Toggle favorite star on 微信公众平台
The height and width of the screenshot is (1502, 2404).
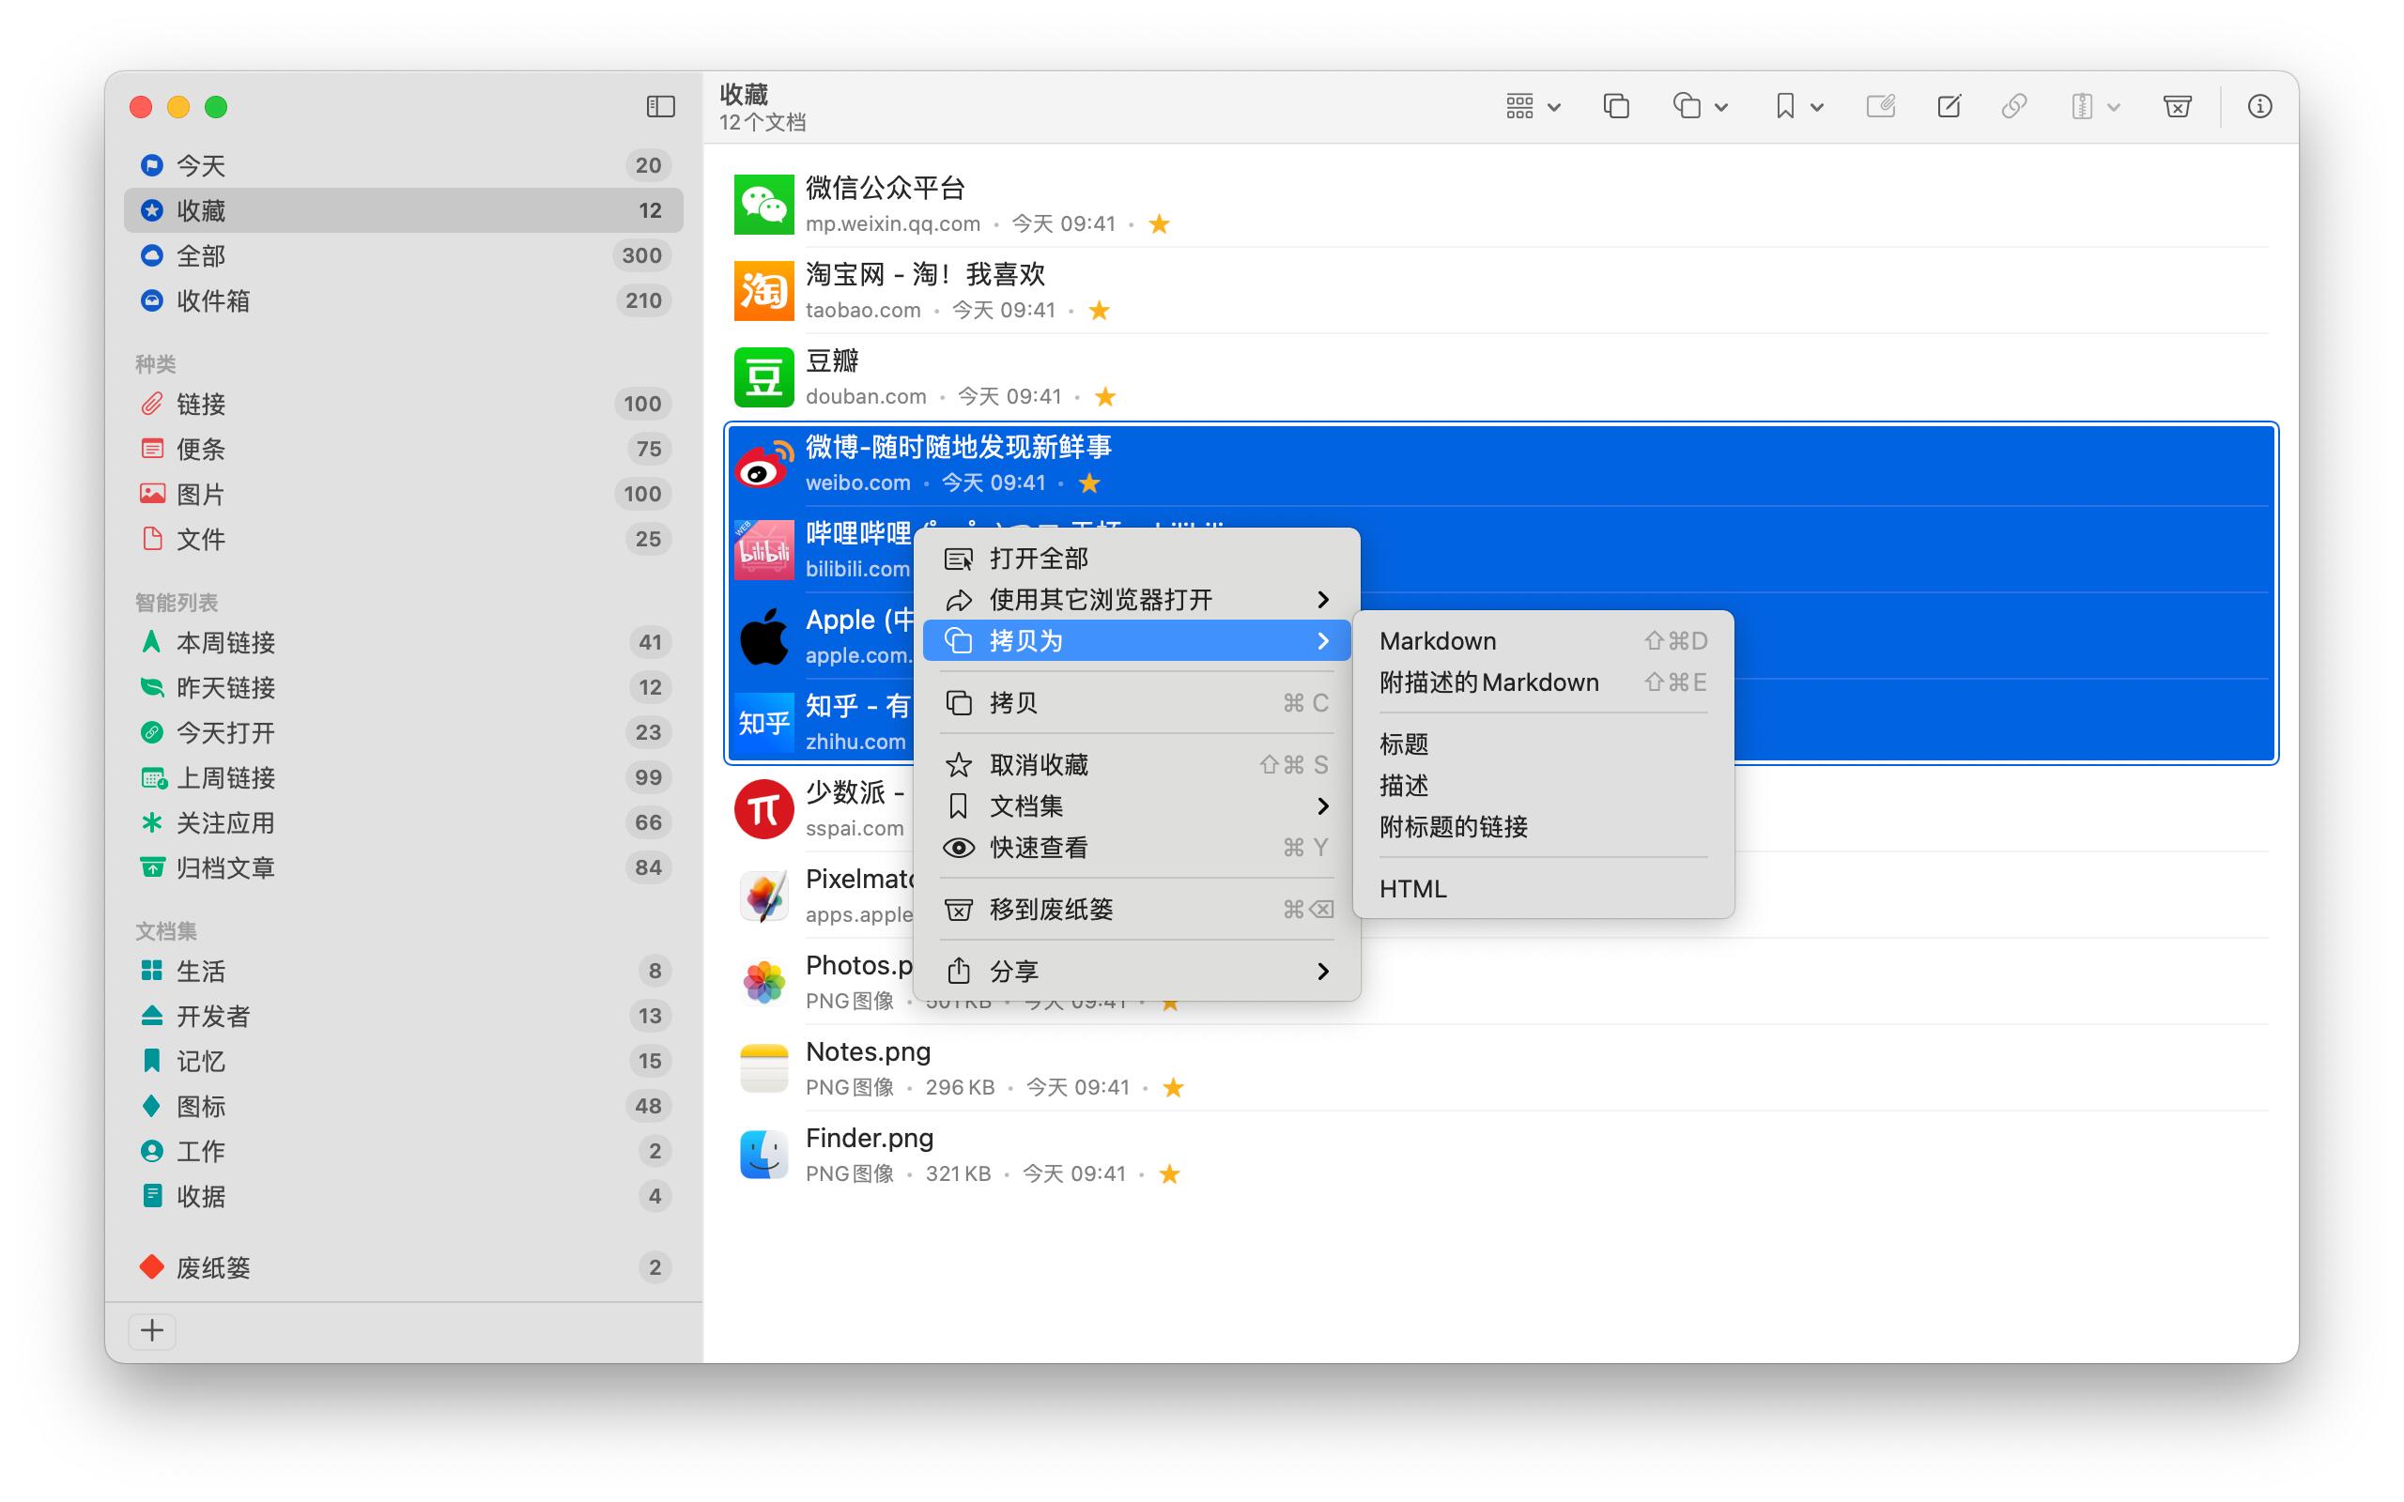coord(1158,224)
